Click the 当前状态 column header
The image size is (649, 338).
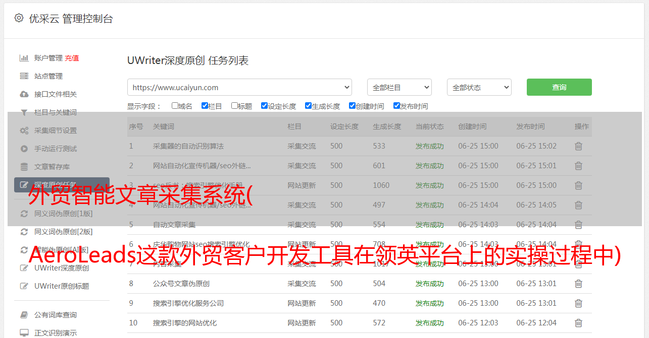(430, 126)
